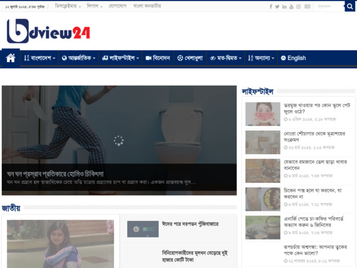Expand the বাংলাদেশ navigation dropdown
The width and height of the screenshot is (357, 268).
40,58
